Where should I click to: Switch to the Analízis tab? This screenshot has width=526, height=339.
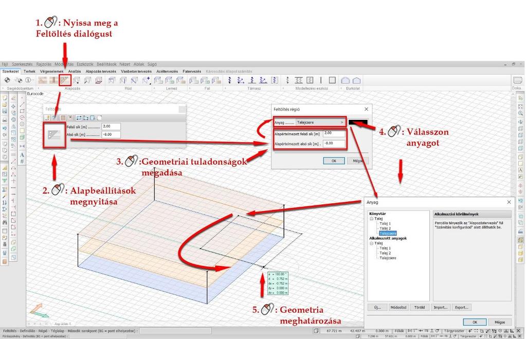(x=75, y=71)
